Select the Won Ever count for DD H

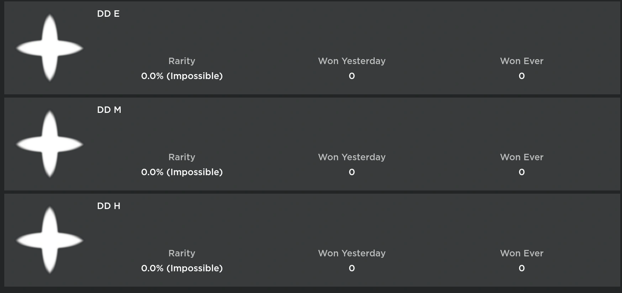click(522, 268)
